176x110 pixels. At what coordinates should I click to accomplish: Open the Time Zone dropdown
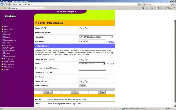coord(96,37)
